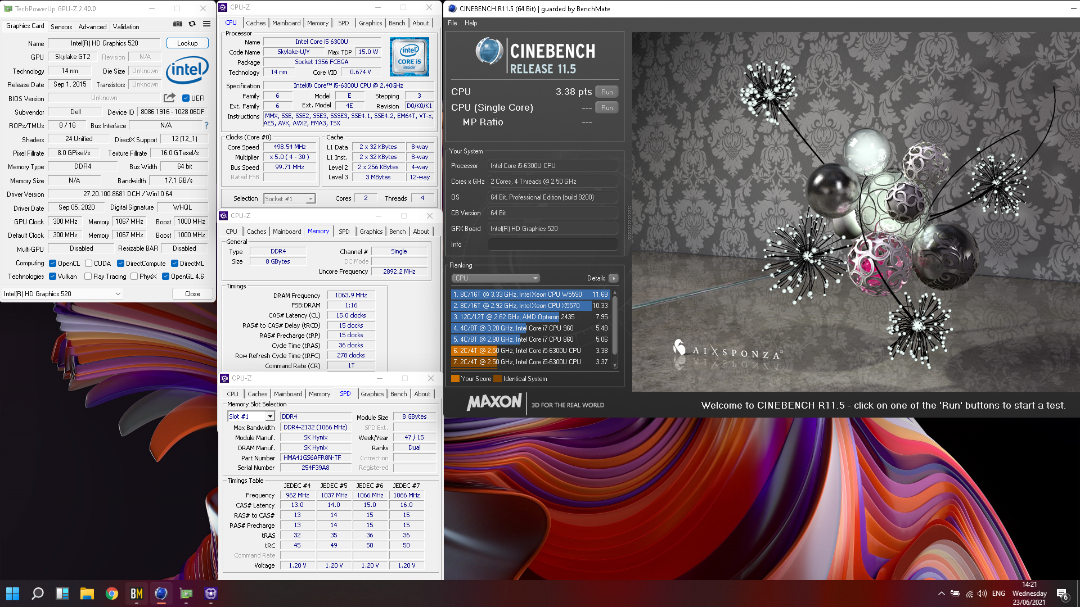
Task: Click the GPU-Z refresh icon
Action: (192, 24)
